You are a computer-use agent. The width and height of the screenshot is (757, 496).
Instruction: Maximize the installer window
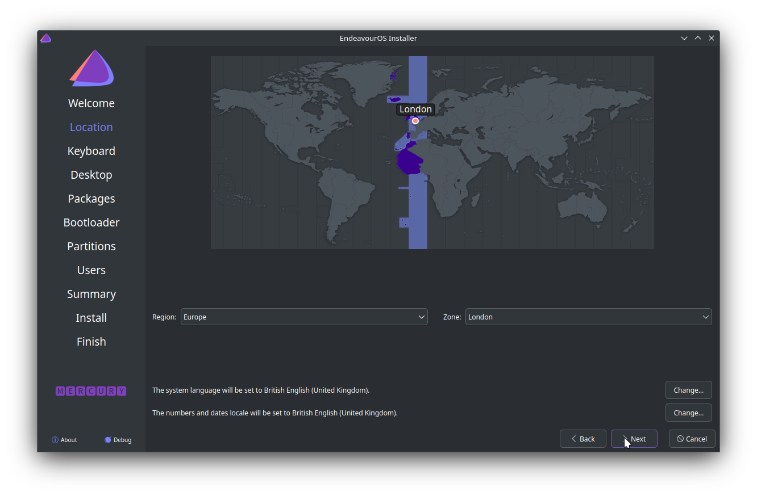[698, 38]
